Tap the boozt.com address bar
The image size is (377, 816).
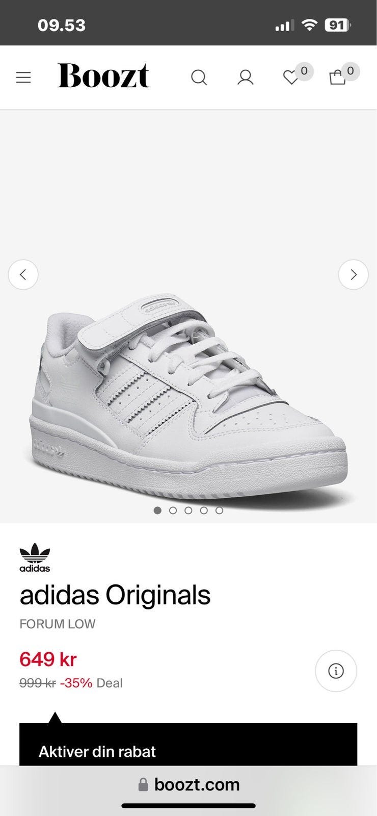[x=188, y=784]
